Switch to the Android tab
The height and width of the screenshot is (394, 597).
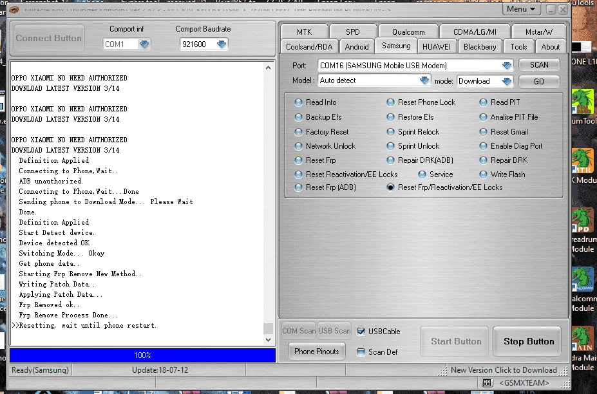(357, 47)
